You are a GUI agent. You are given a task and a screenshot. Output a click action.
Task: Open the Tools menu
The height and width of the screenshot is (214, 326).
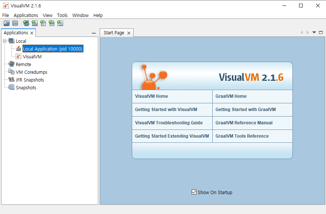[x=62, y=15]
